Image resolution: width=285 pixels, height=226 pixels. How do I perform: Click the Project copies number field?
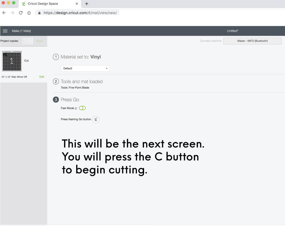(x=25, y=41)
